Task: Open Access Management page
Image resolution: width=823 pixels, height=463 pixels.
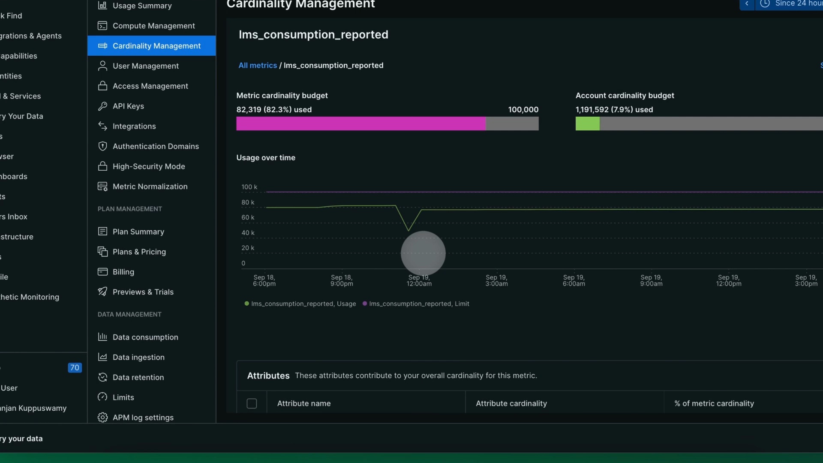Action: pyautogui.click(x=151, y=86)
